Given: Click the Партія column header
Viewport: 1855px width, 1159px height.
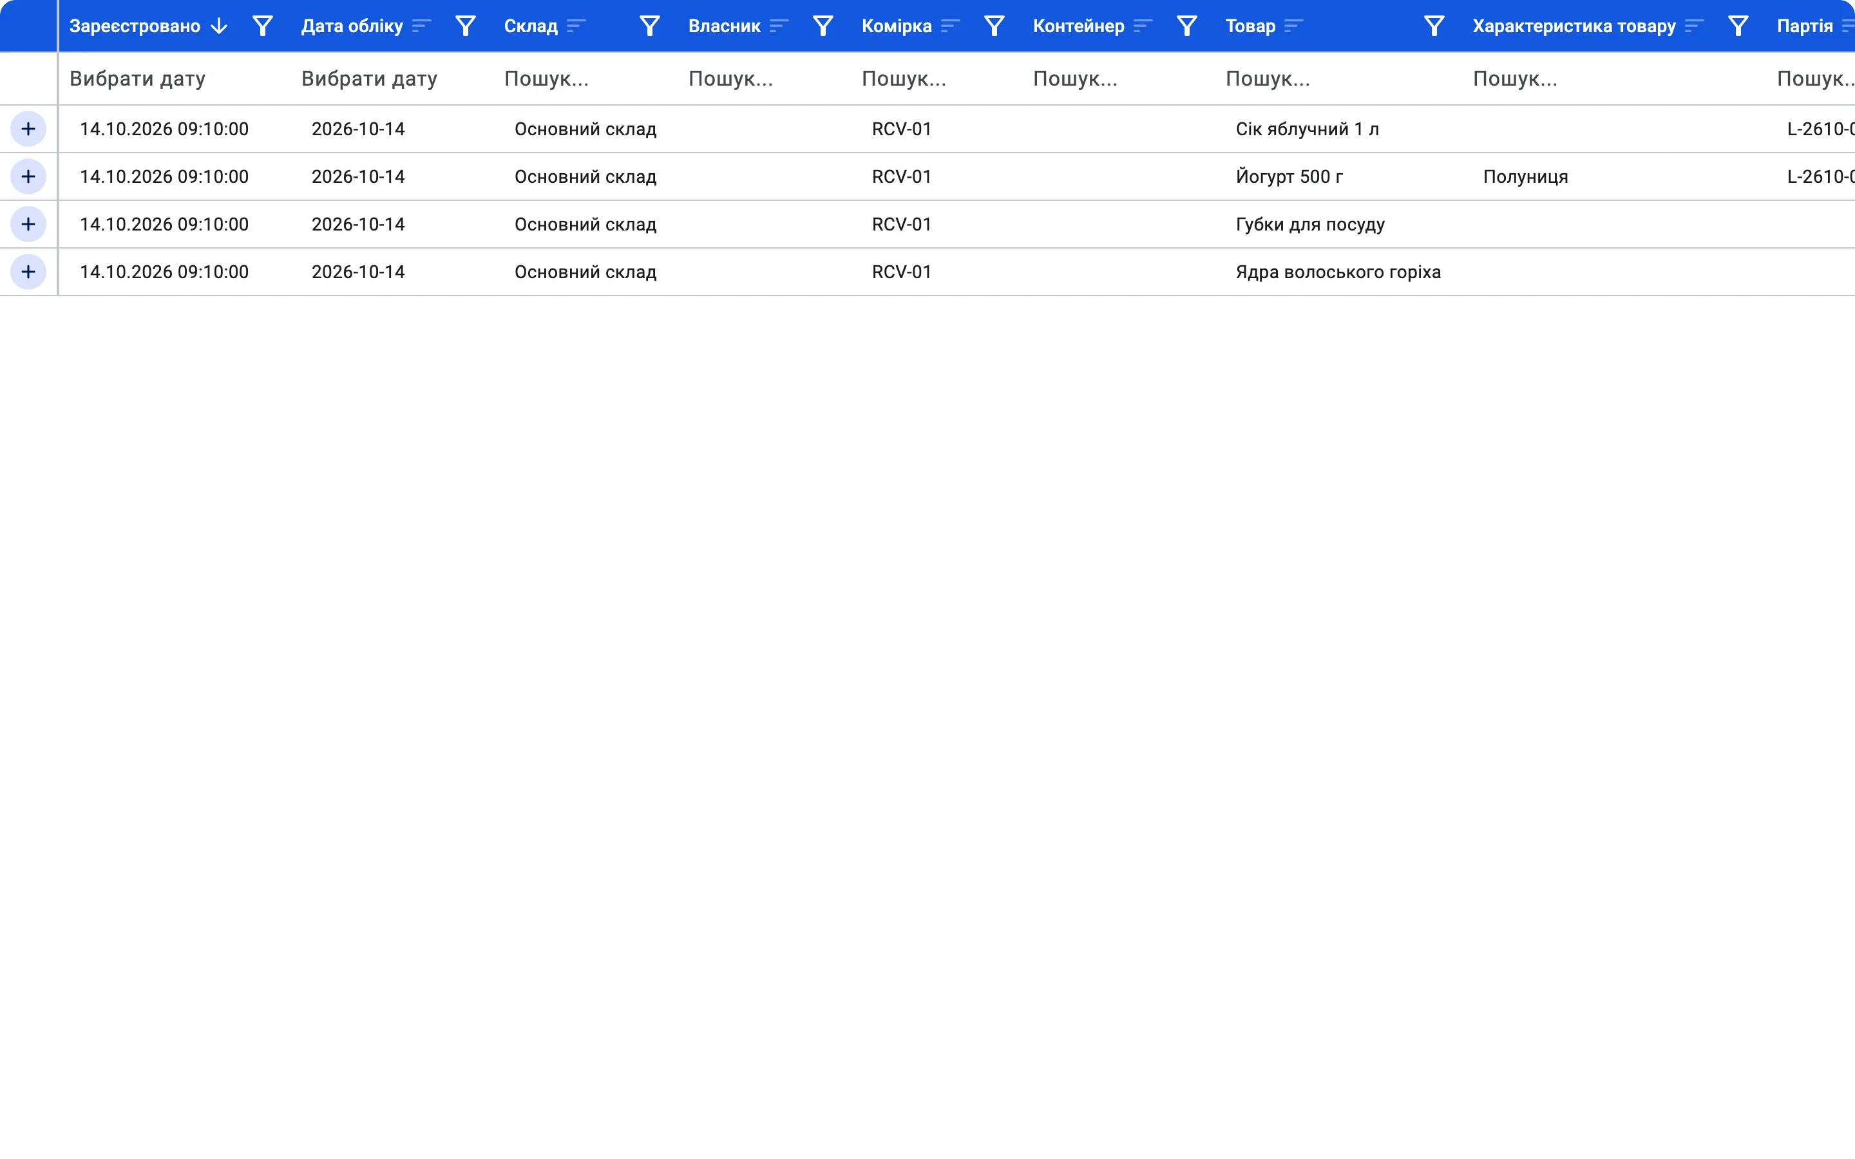Looking at the screenshot, I should (x=1804, y=26).
